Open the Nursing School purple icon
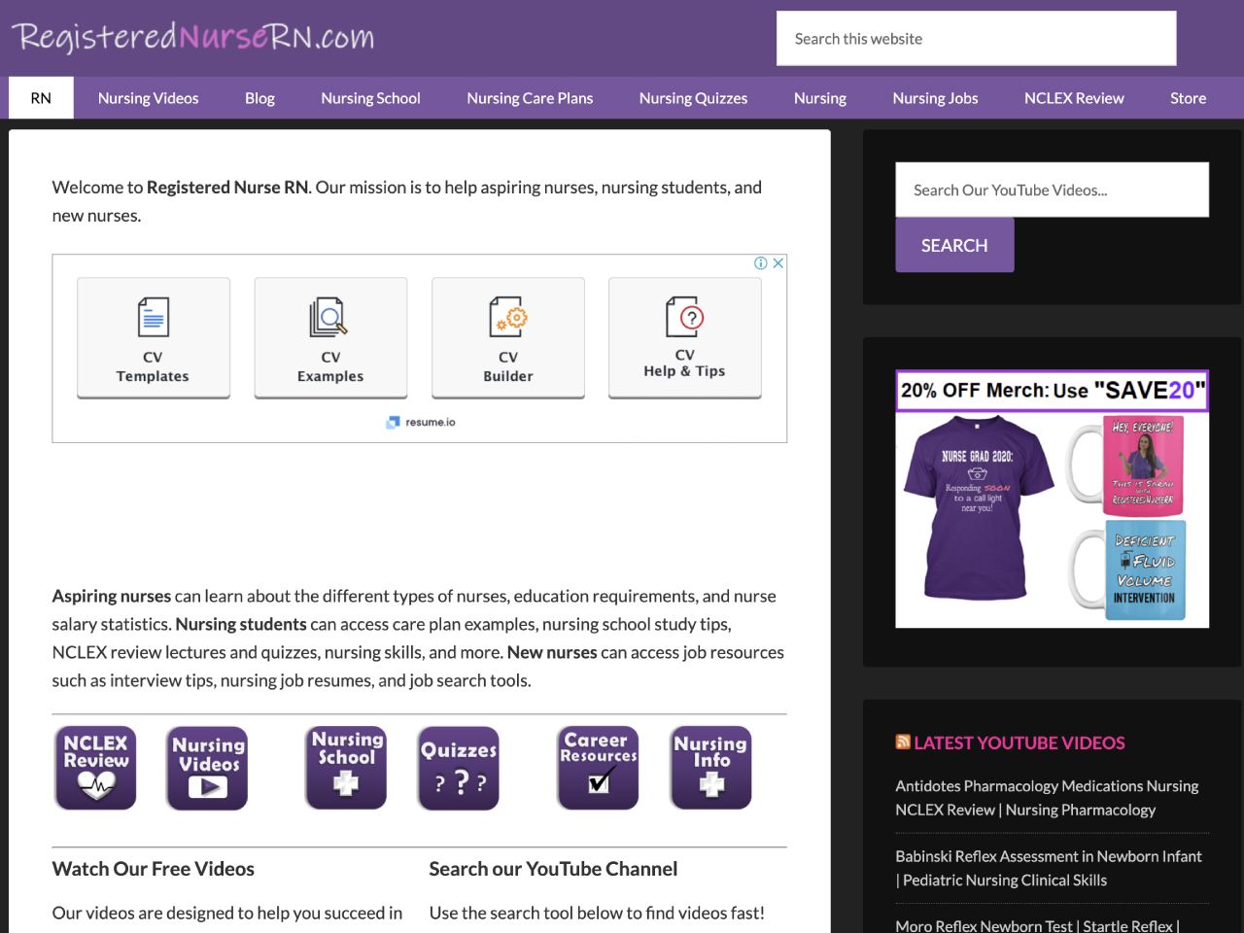The image size is (1244, 933). (346, 768)
